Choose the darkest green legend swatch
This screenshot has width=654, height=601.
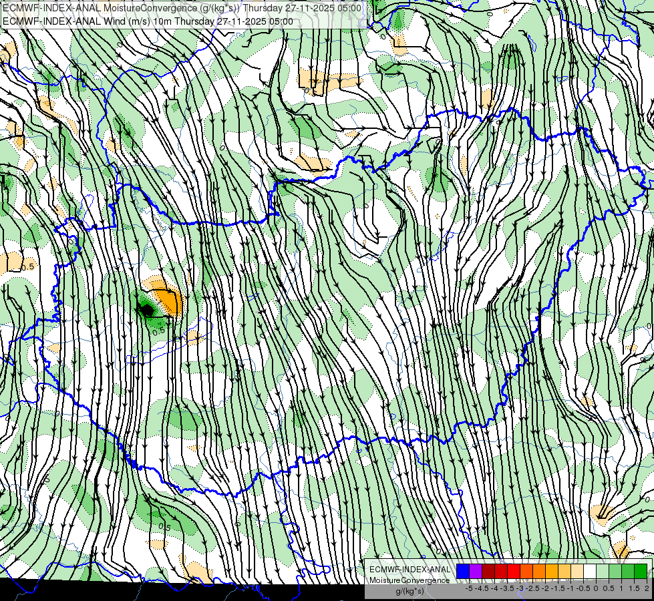pyautogui.click(x=641, y=571)
